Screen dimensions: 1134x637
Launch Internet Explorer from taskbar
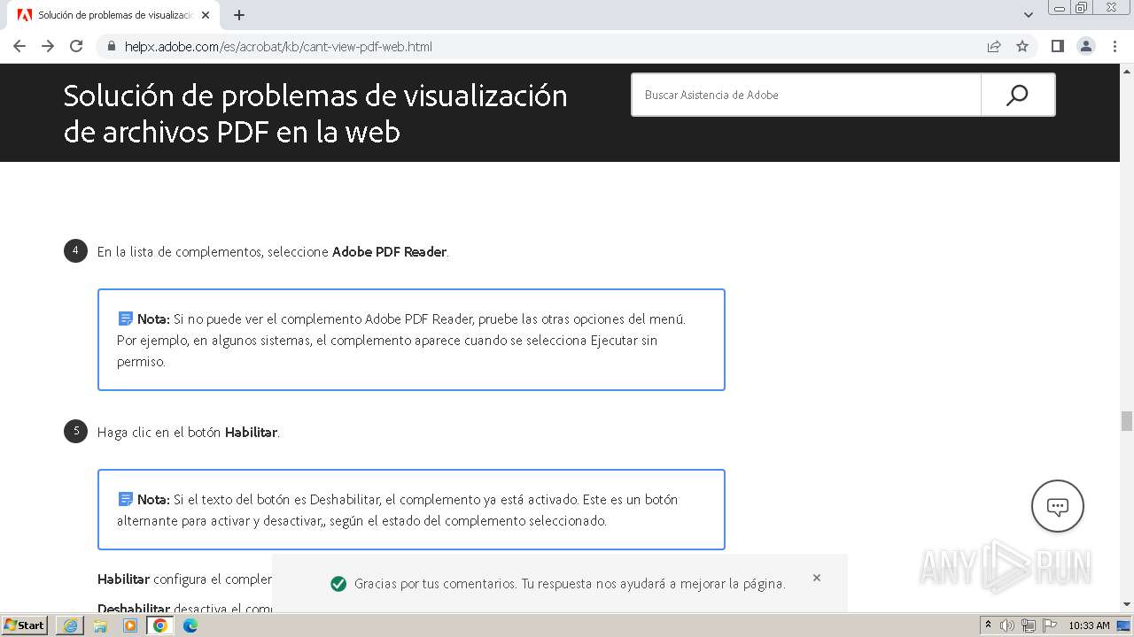(x=70, y=625)
